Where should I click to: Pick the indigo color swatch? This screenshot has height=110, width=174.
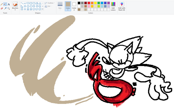(105, 3)
